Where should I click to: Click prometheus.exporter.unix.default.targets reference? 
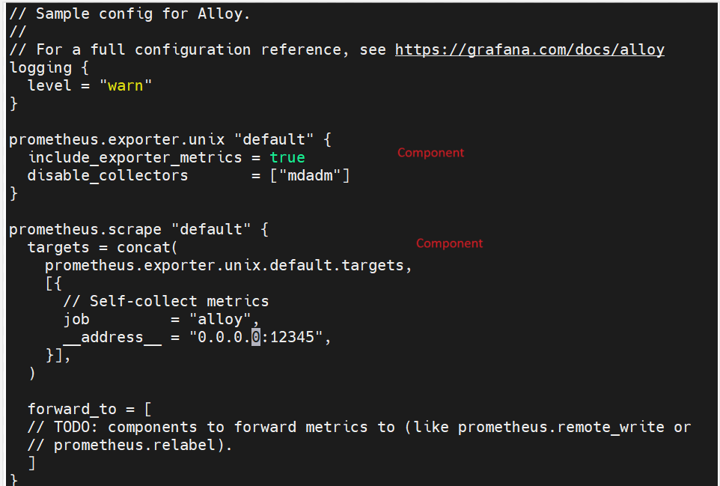click(224, 266)
